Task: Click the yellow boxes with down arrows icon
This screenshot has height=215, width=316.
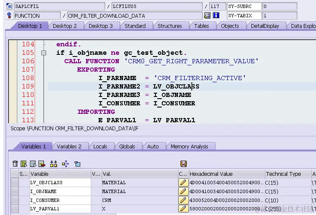Action: coord(54,164)
